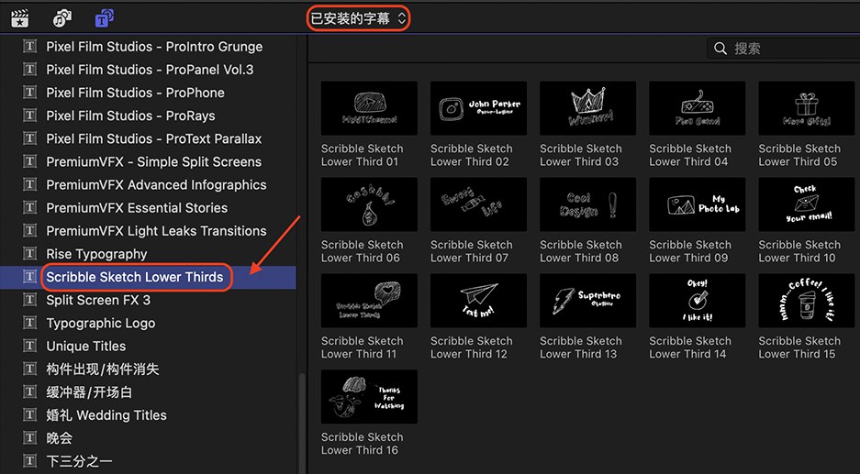
Task: Open the Libraries sidebar icon
Action: 20,18
